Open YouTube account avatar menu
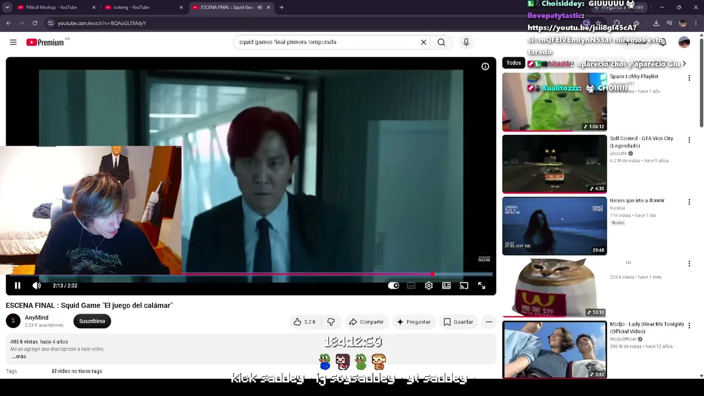The height and width of the screenshot is (396, 704). point(684,42)
